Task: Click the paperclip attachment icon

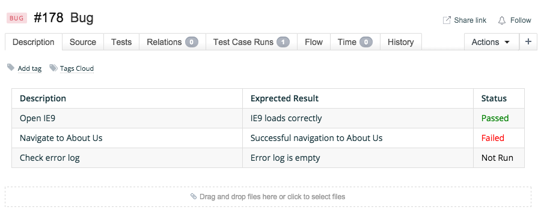Action: click(194, 197)
